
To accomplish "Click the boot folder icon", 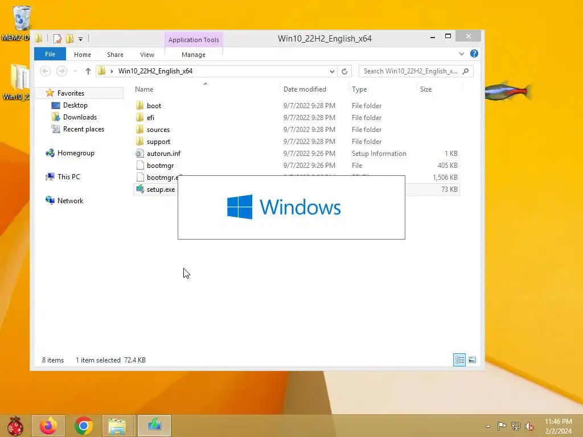I will click(x=140, y=105).
